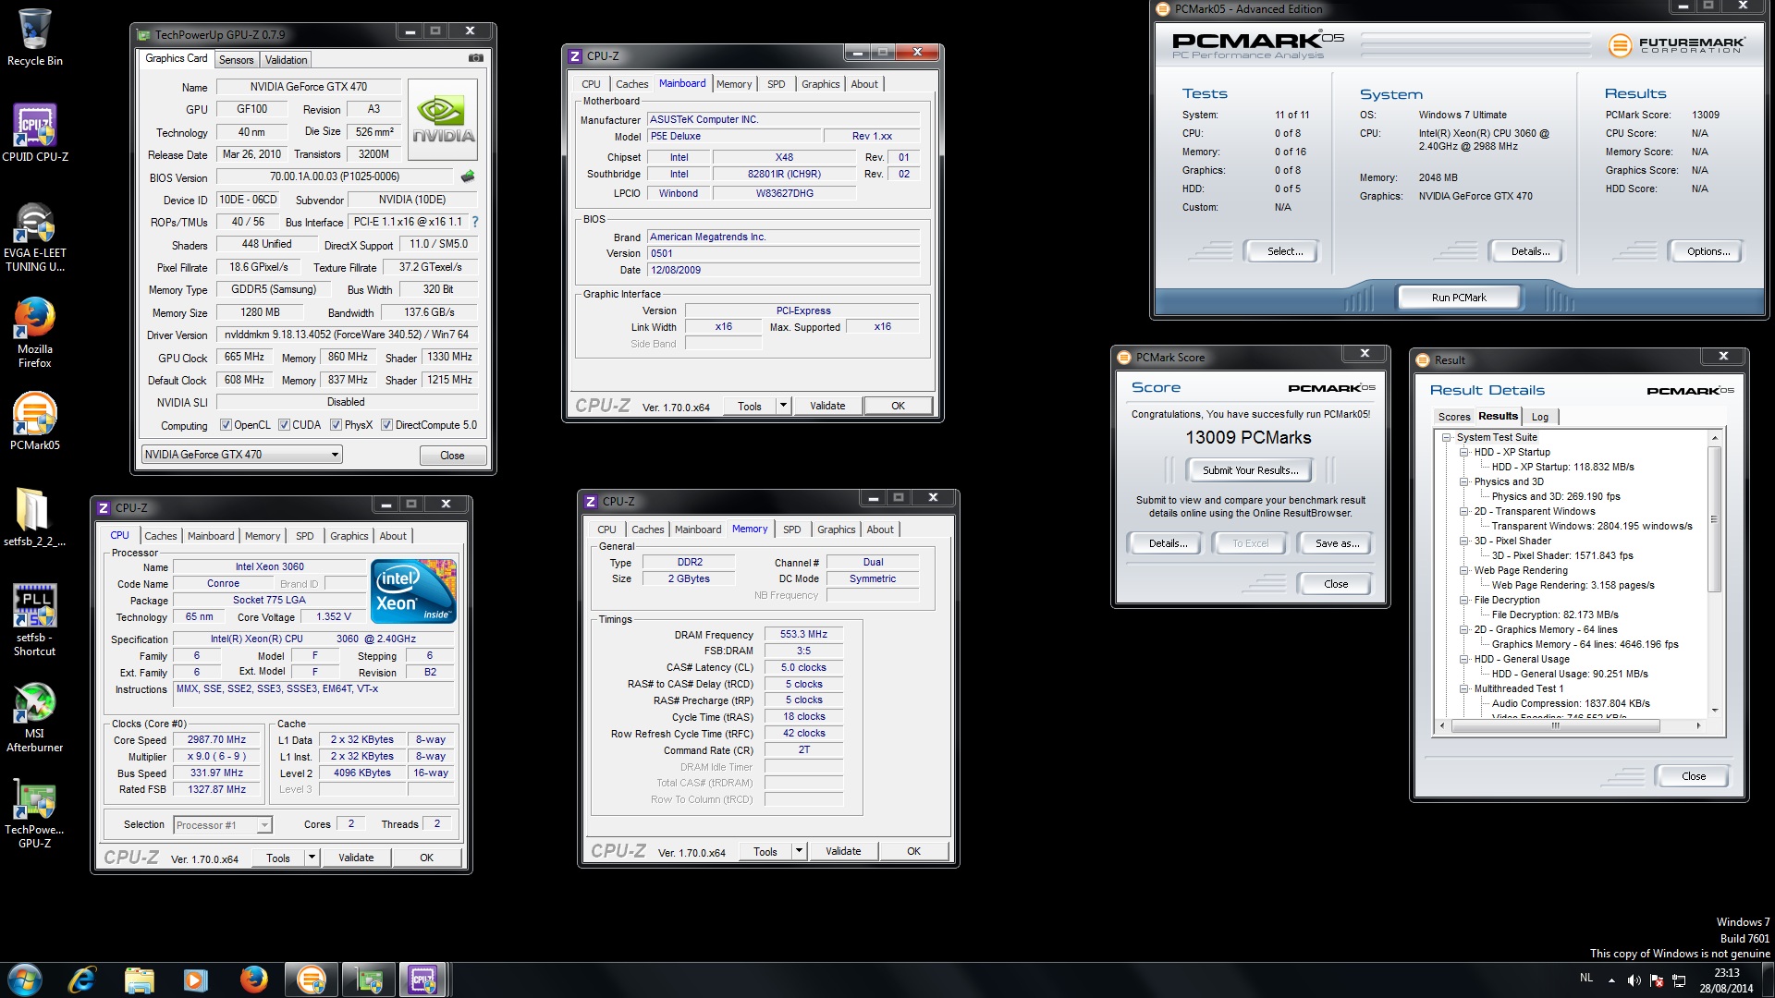The width and height of the screenshot is (1775, 998).
Task: Open Tools dropdown arrow in CPU-Z Memory window
Action: (799, 851)
